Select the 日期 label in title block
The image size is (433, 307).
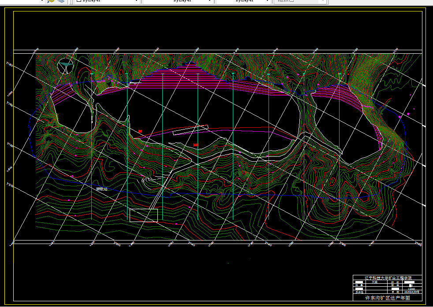pos(396,292)
